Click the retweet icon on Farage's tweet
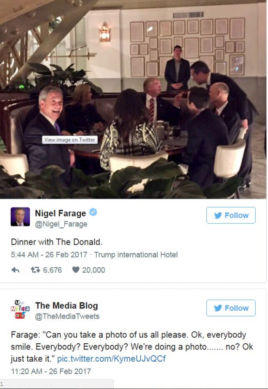The image size is (268, 389). tap(35, 270)
